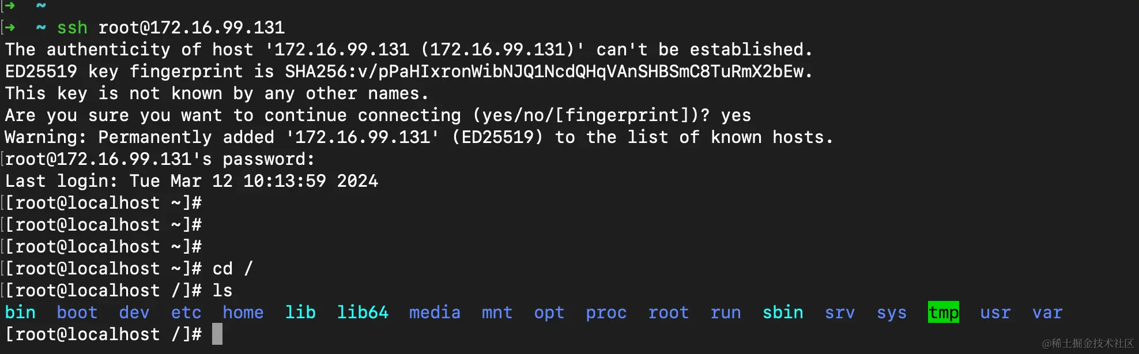Click the 'cd /' command text
The height and width of the screenshot is (354, 1139).
coord(232,269)
